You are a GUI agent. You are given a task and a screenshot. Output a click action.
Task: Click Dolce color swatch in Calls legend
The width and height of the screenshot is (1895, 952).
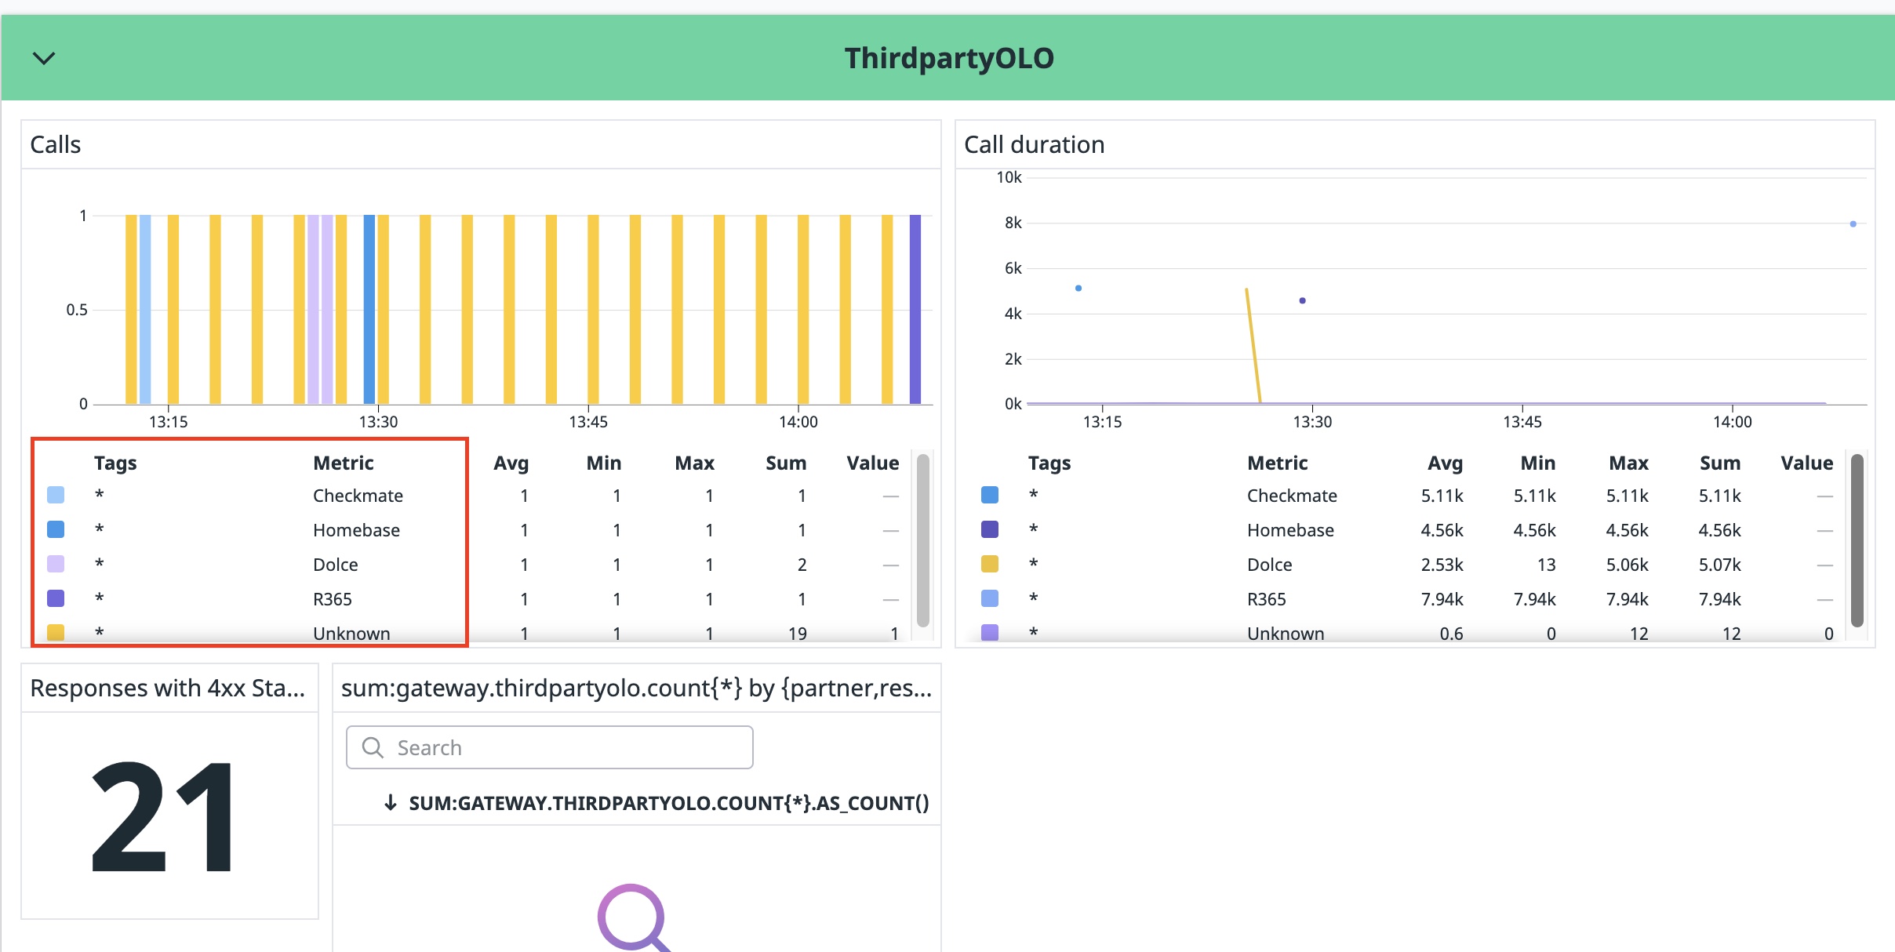coord(56,564)
